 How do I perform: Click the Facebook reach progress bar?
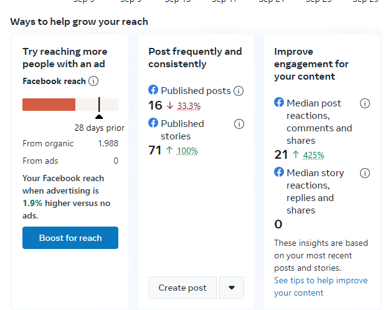click(x=70, y=105)
